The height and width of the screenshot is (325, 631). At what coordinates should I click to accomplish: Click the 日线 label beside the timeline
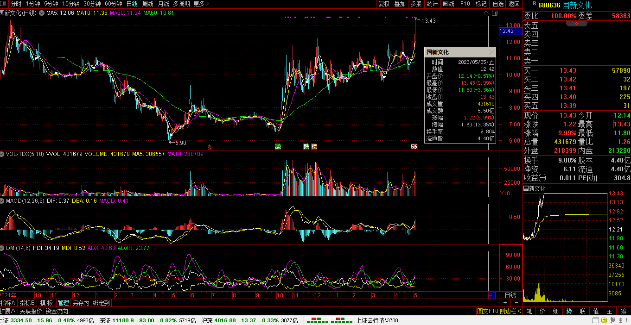point(510,295)
